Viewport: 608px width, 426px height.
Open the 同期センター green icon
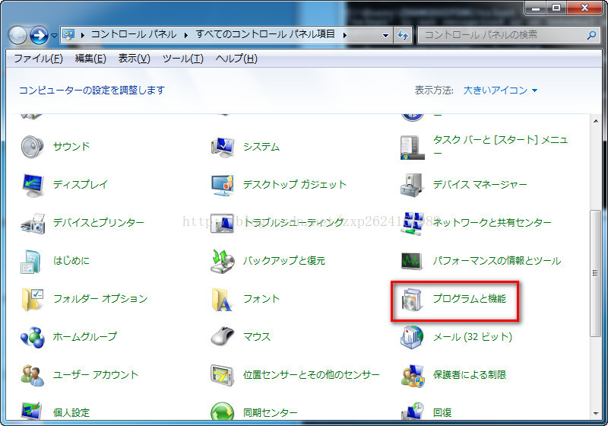click(223, 412)
